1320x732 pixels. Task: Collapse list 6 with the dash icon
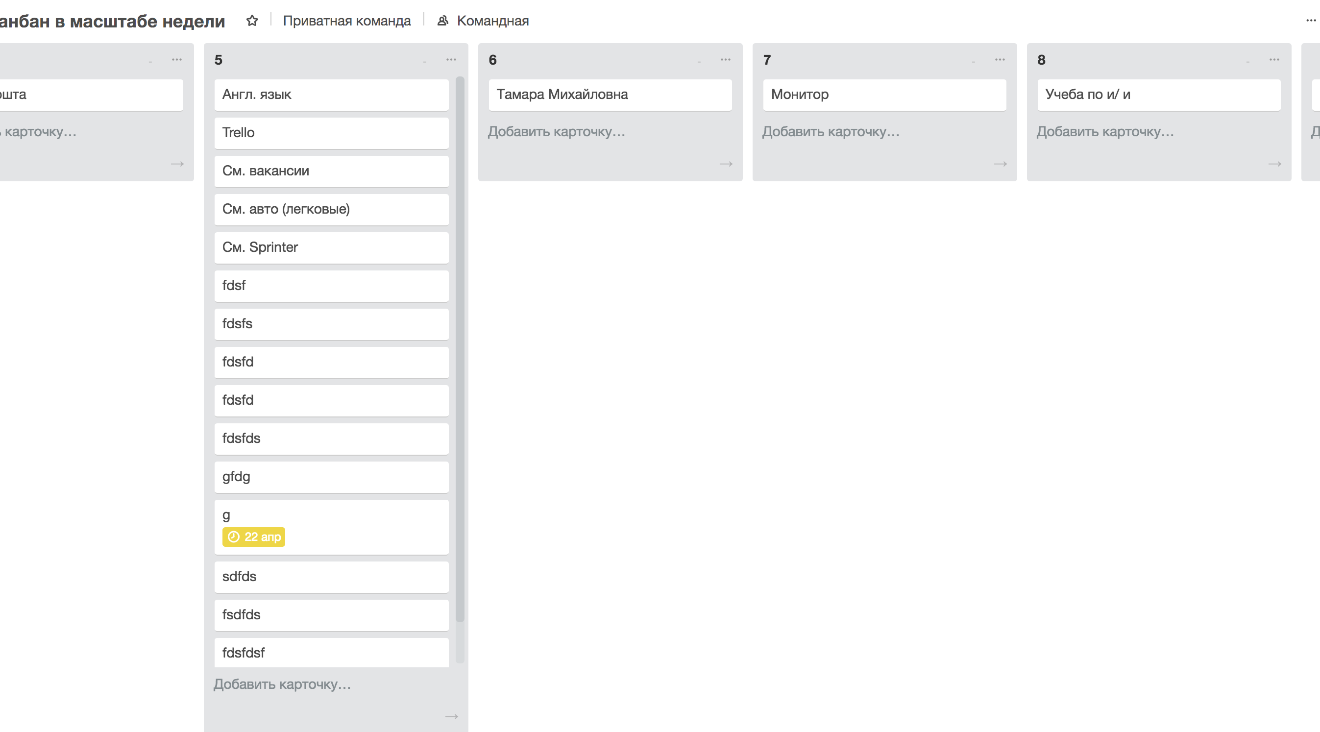(x=699, y=61)
